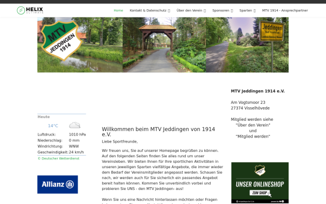
Task: Select the WNW Windrichtung value
Action: (74, 146)
